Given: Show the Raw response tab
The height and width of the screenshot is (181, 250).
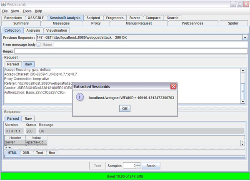Looking at the screenshot, I should click(x=28, y=119).
